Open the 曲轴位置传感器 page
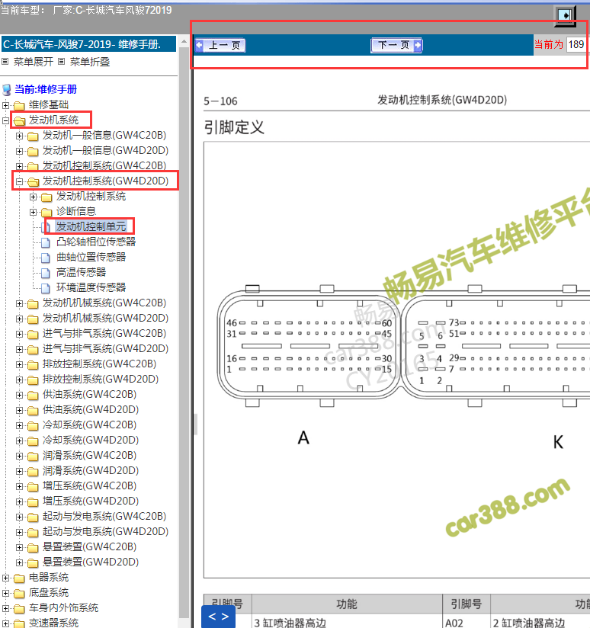 (x=91, y=257)
